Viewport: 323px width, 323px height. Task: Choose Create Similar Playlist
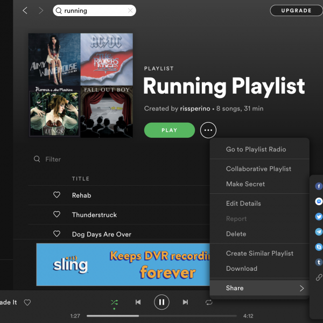(x=259, y=253)
